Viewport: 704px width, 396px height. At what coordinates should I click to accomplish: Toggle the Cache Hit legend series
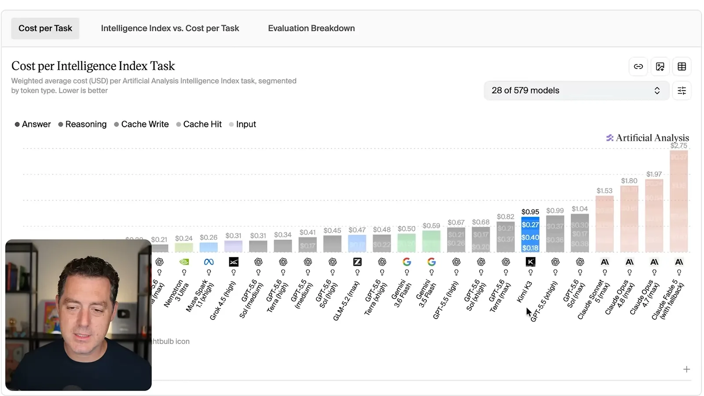[x=199, y=125]
